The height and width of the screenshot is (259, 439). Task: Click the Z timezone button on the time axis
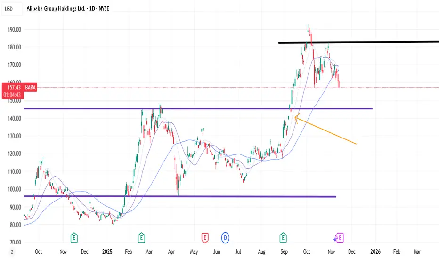click(12, 252)
